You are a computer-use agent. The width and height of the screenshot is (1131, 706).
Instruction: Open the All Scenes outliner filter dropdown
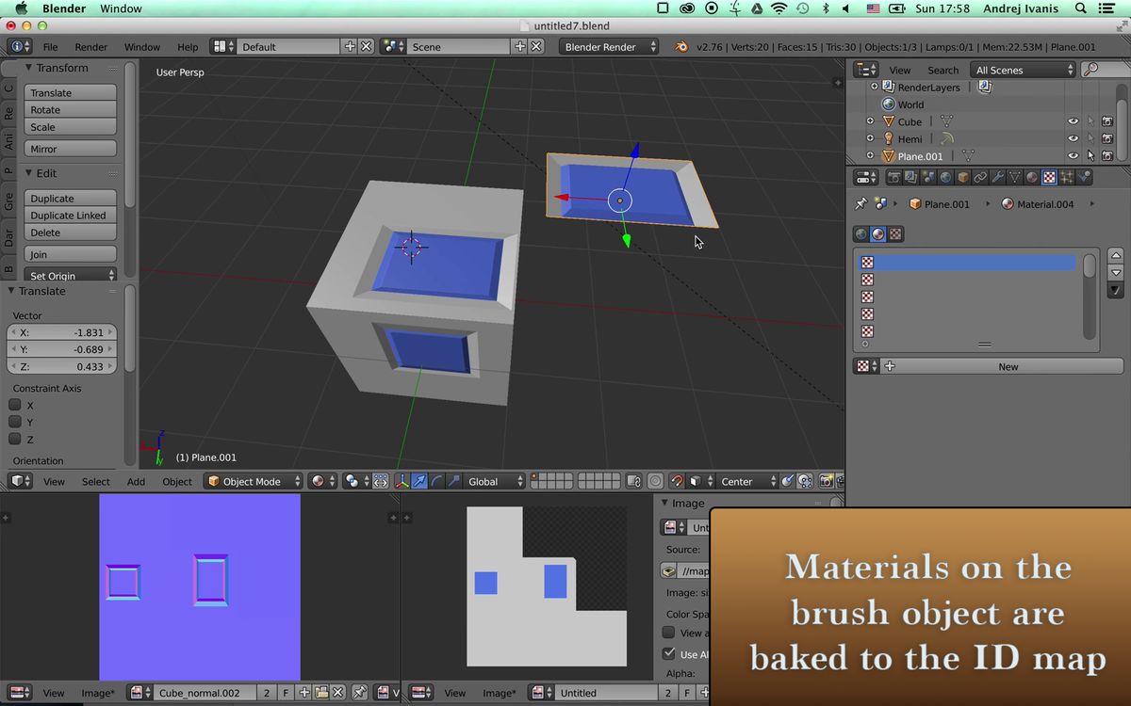(x=1023, y=70)
